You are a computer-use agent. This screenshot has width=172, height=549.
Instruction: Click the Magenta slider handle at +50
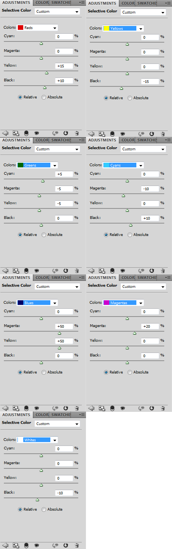tap(59, 333)
